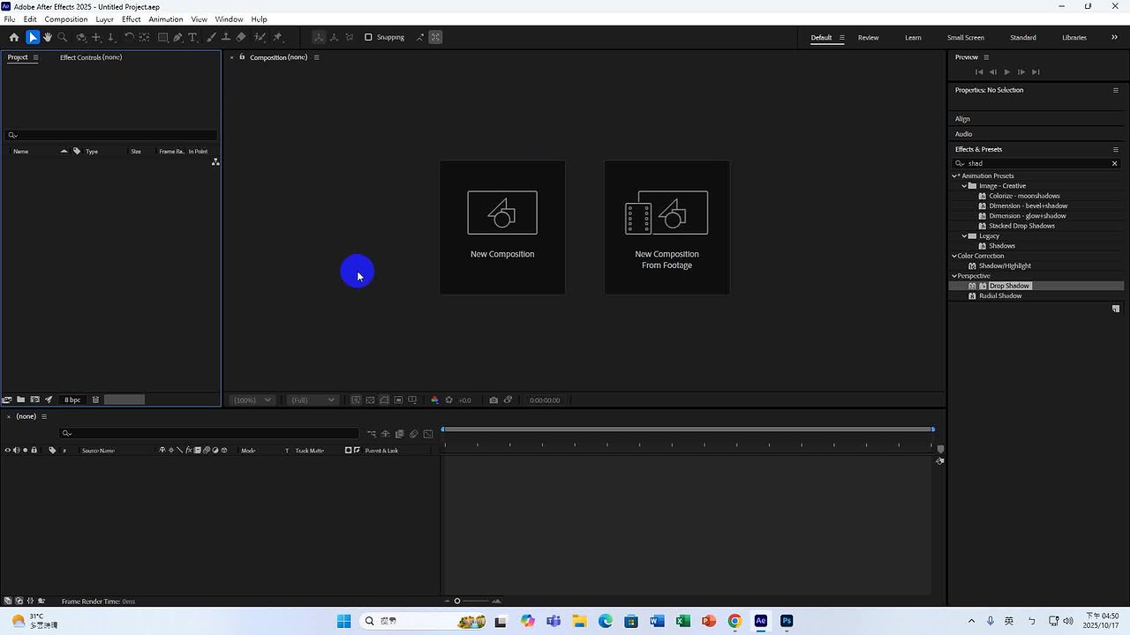Collapse the Image - Creative presets folder

click(963, 185)
